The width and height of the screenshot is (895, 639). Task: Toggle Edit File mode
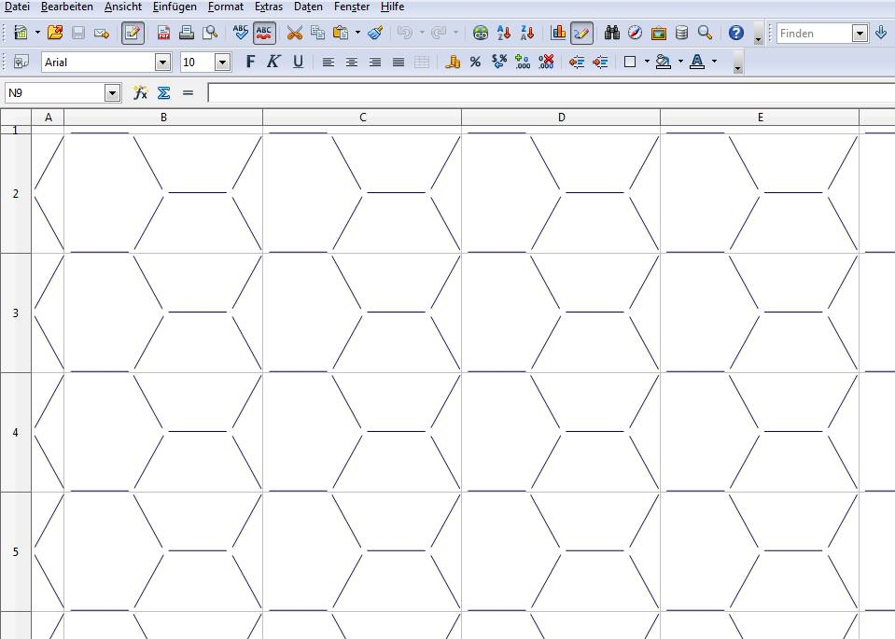tap(133, 33)
